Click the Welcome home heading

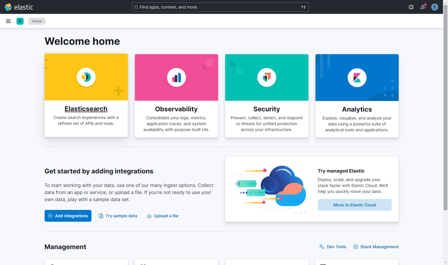pos(82,41)
